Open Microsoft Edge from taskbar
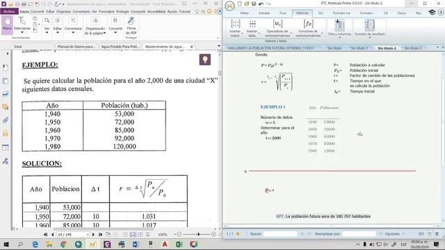 [x=35, y=244]
